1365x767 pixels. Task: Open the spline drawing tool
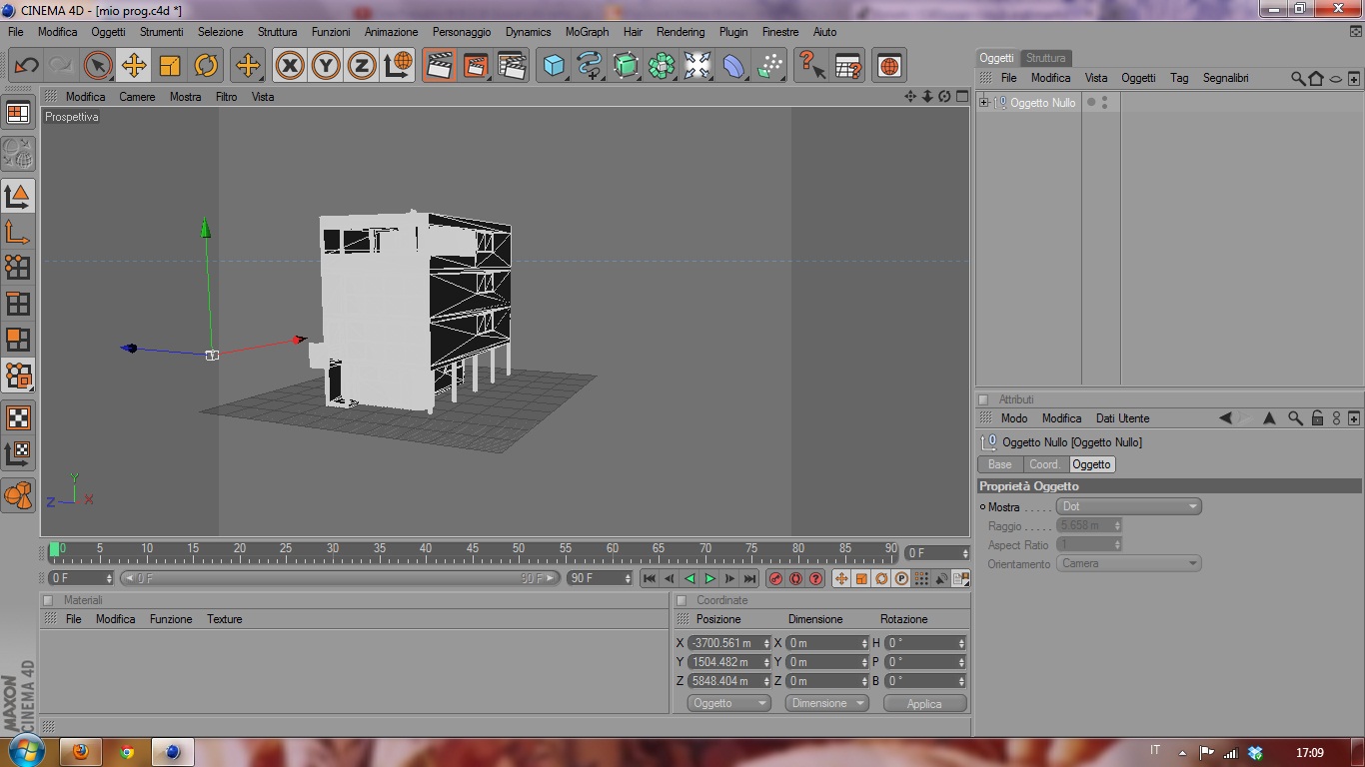(590, 66)
